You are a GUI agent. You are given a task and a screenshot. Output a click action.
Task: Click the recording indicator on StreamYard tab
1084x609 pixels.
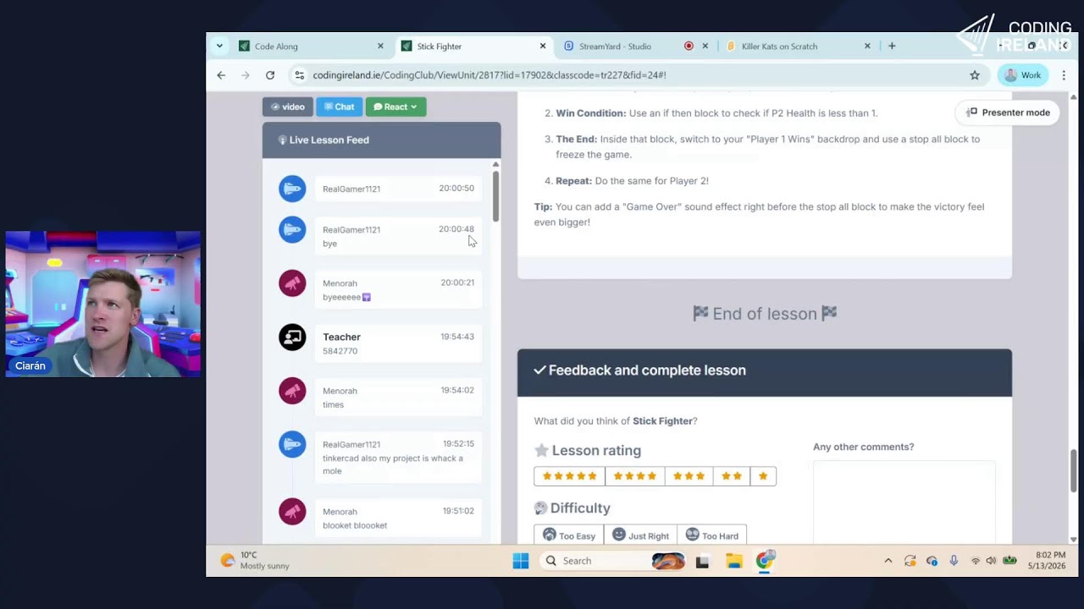[x=689, y=47]
